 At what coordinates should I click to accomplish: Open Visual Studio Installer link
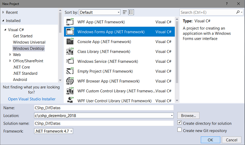pyautogui.click(x=32, y=99)
